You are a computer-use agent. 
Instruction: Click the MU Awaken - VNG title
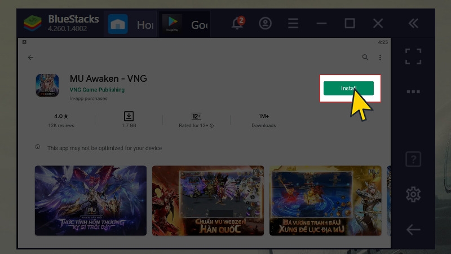tap(108, 78)
